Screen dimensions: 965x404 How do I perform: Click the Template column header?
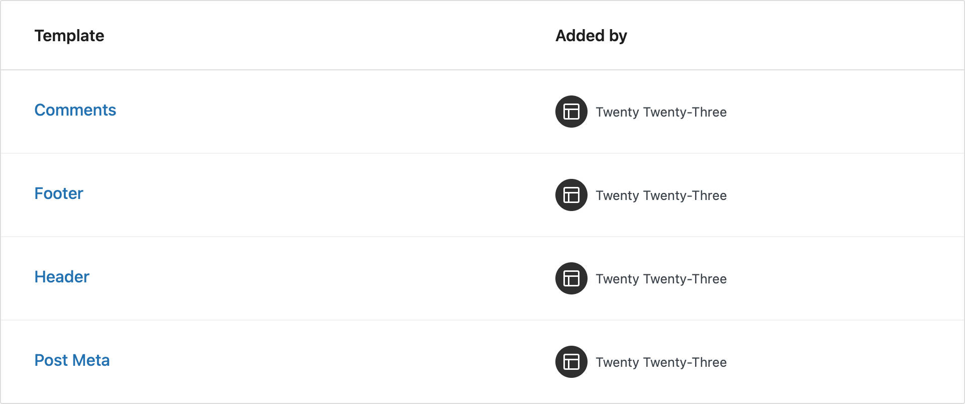pos(69,35)
